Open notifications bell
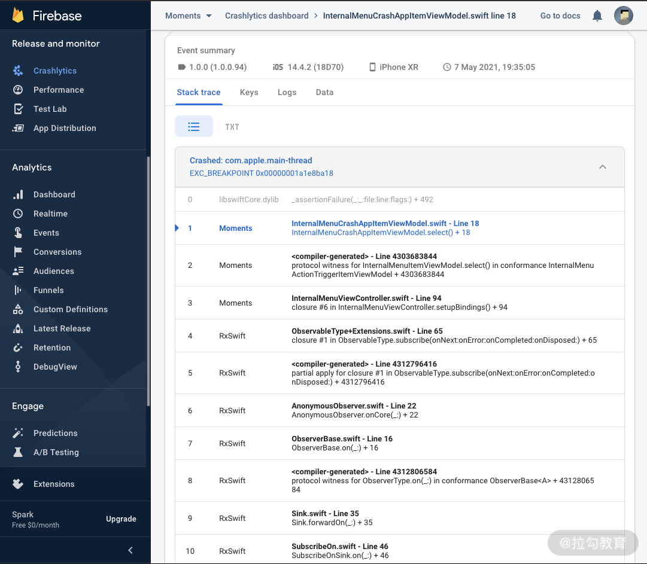This screenshot has height=564, width=647. point(597,16)
